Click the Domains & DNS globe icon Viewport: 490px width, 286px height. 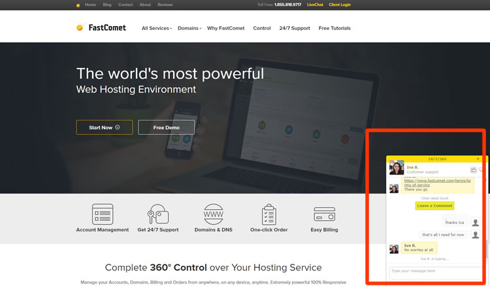(214, 214)
